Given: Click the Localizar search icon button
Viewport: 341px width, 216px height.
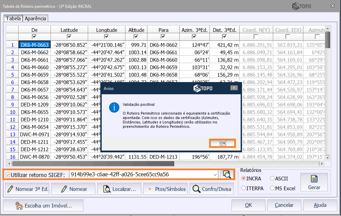Looking at the screenshot, I should tap(107, 189).
